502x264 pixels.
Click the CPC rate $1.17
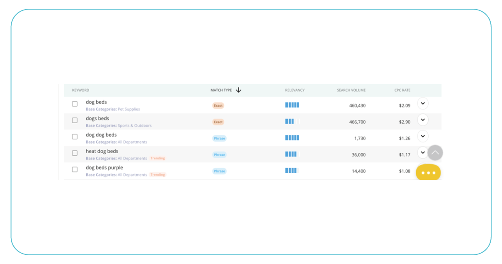coord(405,155)
